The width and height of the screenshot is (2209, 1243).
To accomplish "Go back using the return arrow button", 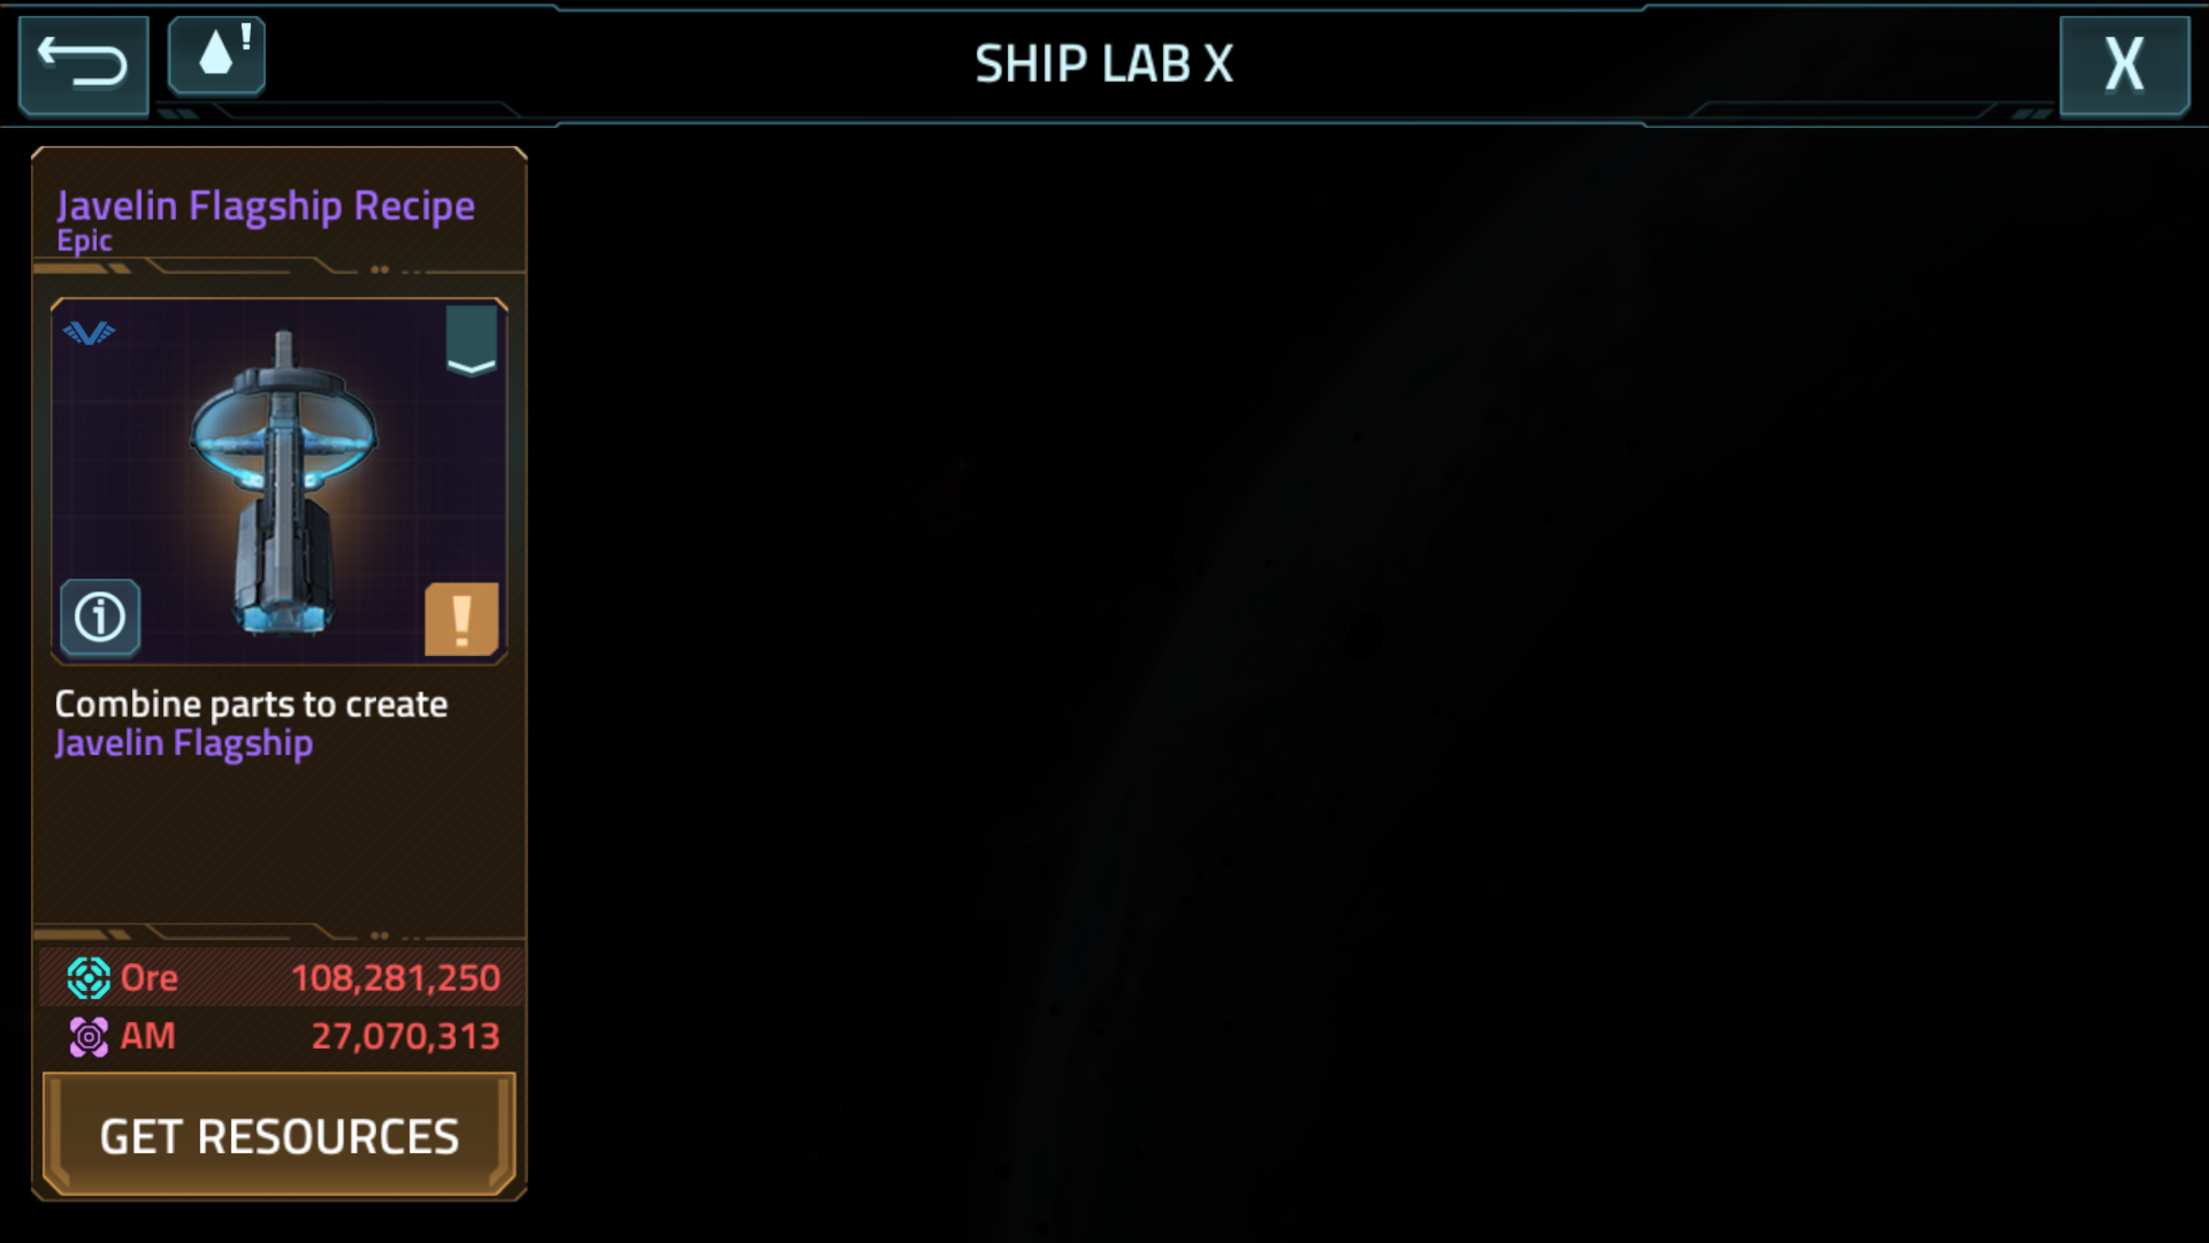I will 84,65.
